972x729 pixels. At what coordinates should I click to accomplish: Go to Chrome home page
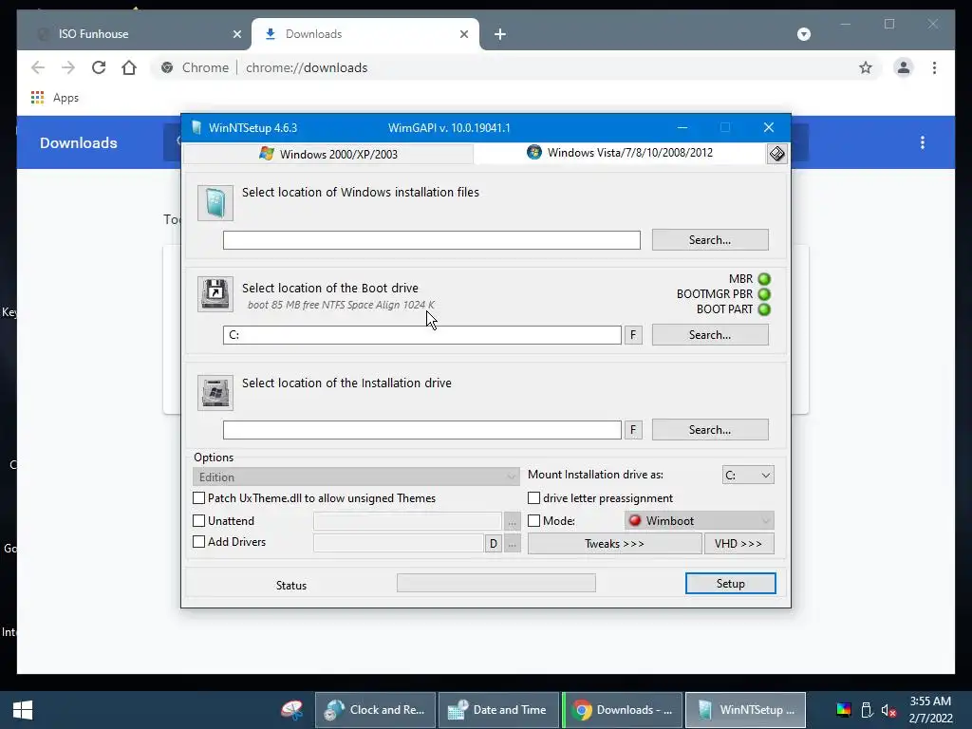tap(129, 67)
